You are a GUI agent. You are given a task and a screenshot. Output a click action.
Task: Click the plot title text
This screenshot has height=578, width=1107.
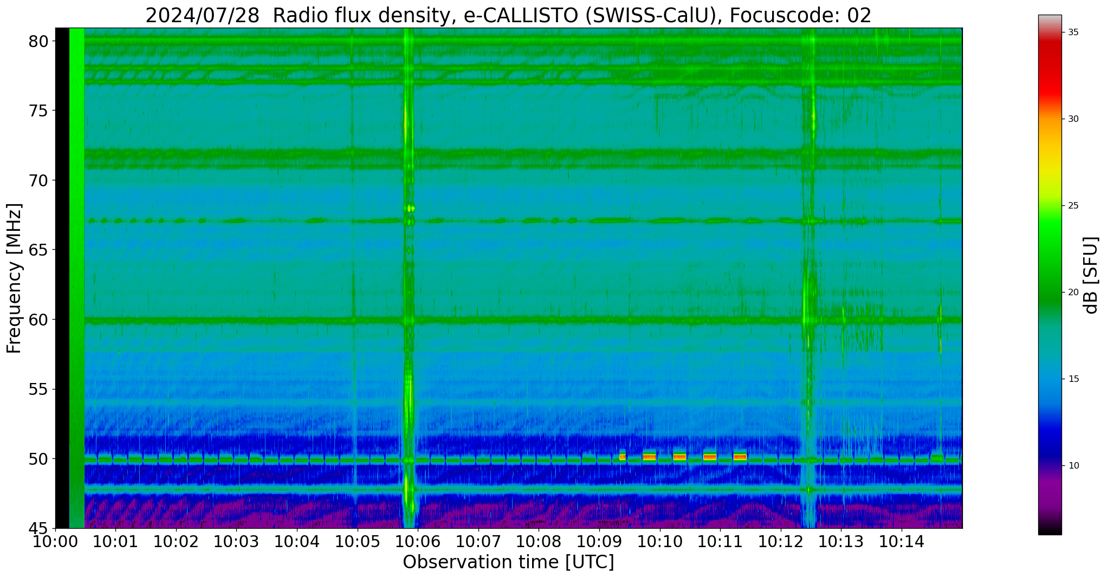click(x=508, y=15)
